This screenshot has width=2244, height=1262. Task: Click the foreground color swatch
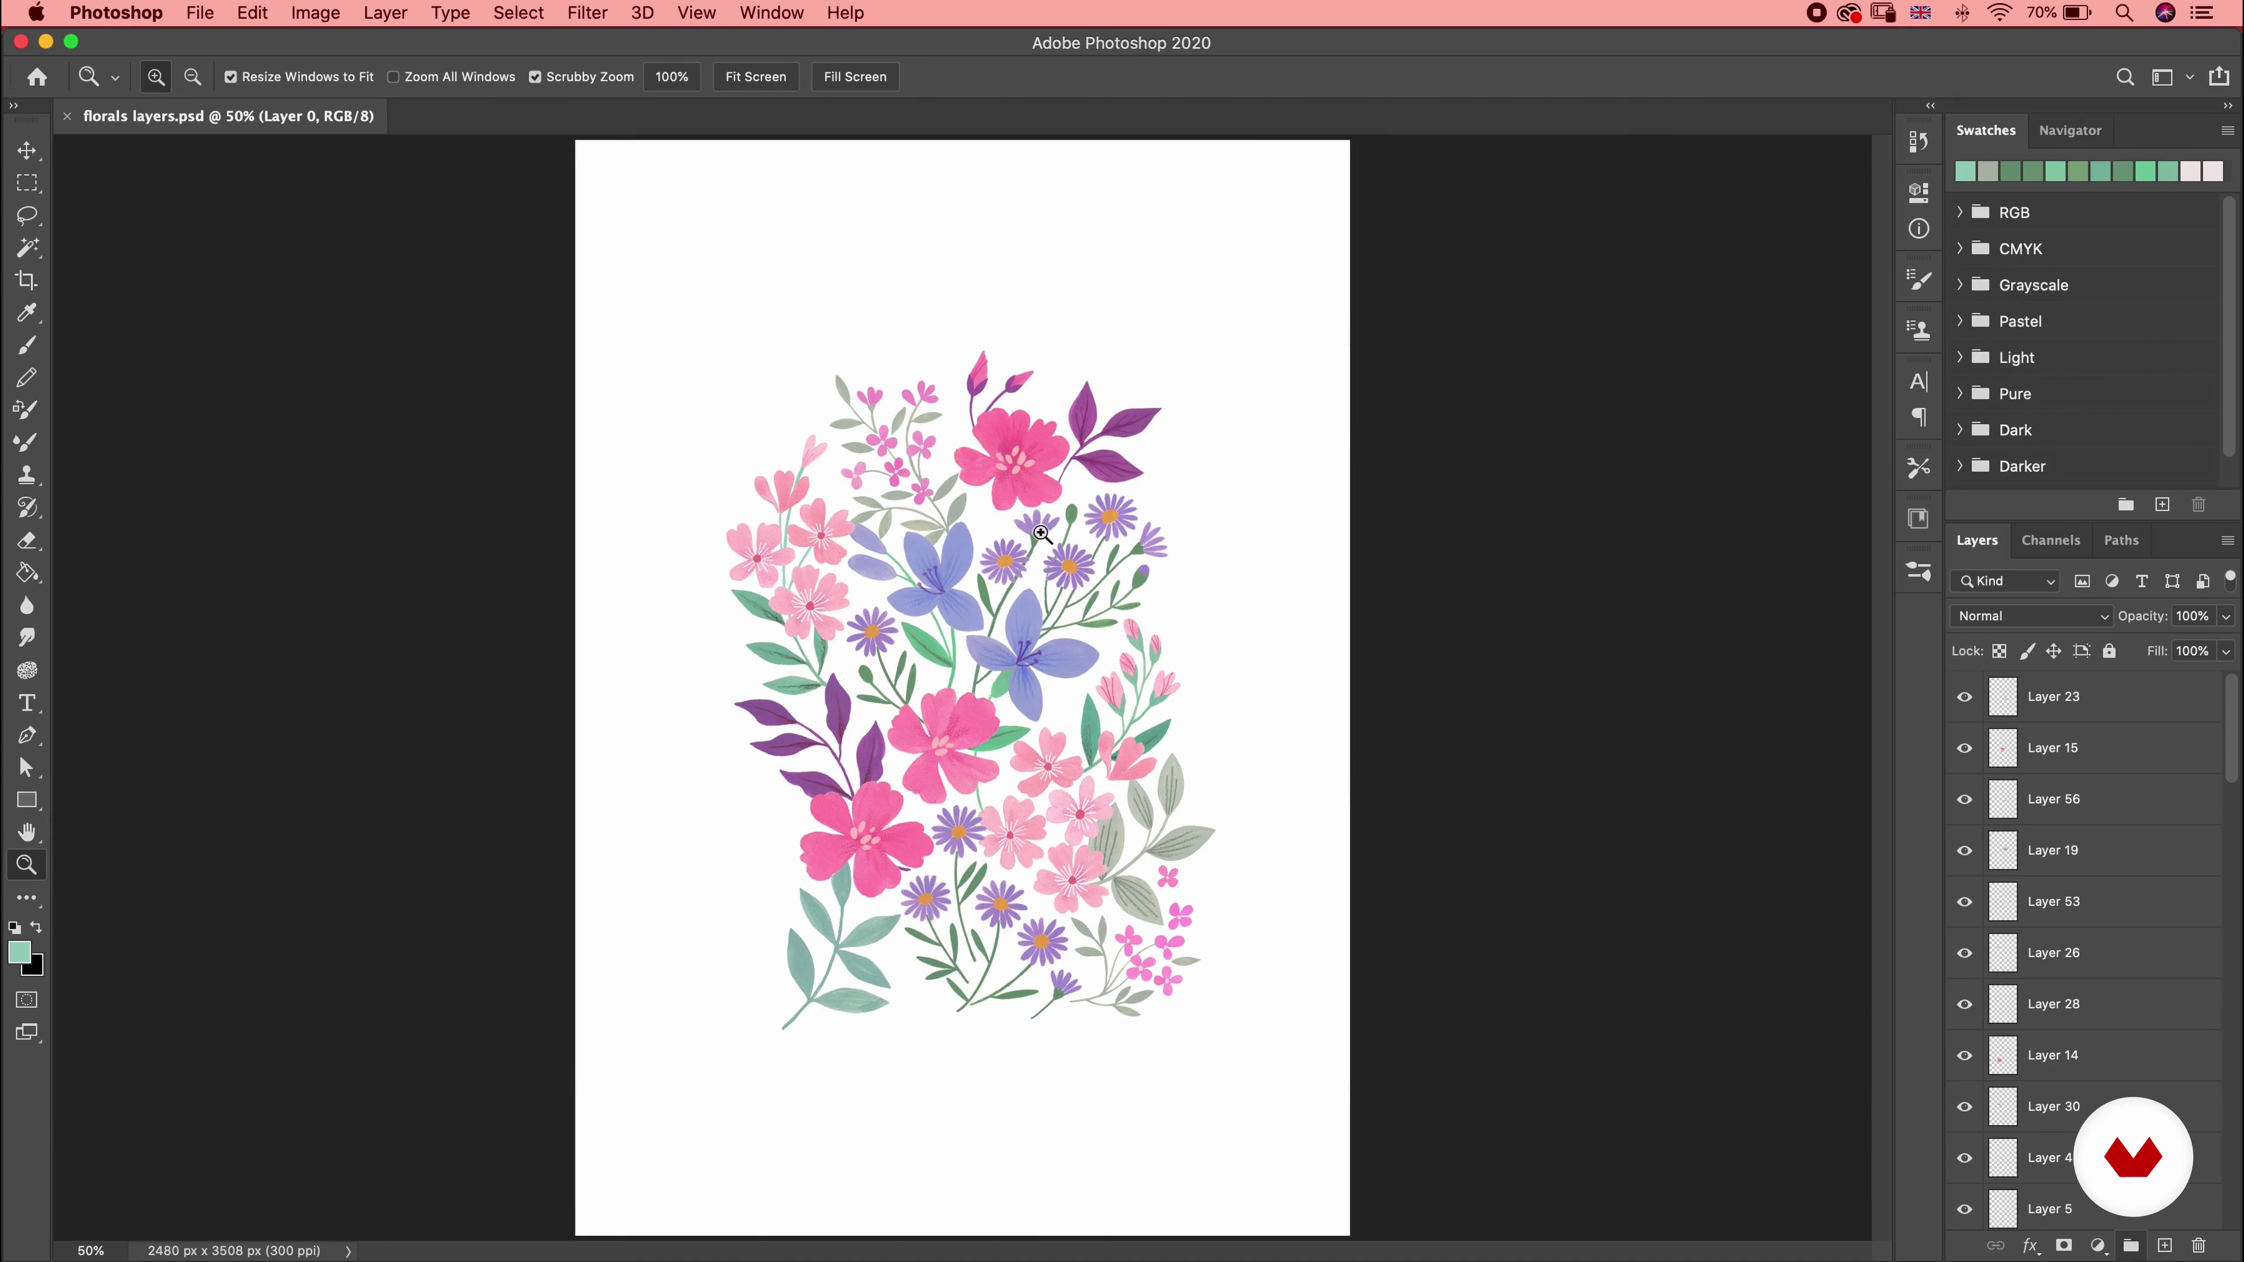[x=19, y=952]
